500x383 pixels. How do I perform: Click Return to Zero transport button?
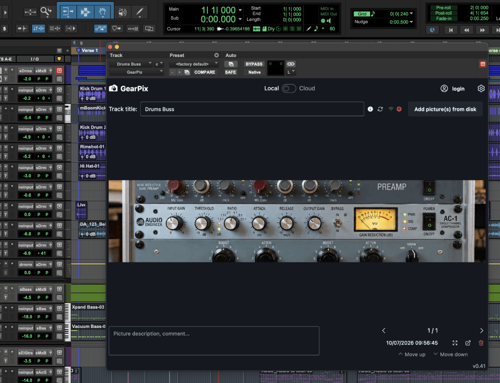coord(451,30)
